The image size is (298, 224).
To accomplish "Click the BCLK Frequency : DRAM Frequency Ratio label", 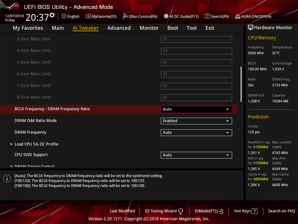I will [x=52, y=109].
